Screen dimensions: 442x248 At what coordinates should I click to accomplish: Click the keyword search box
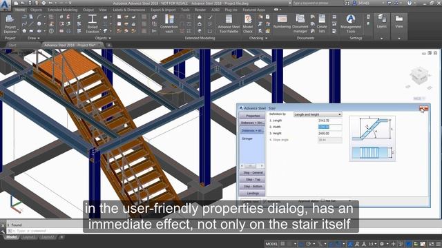point(318,3)
